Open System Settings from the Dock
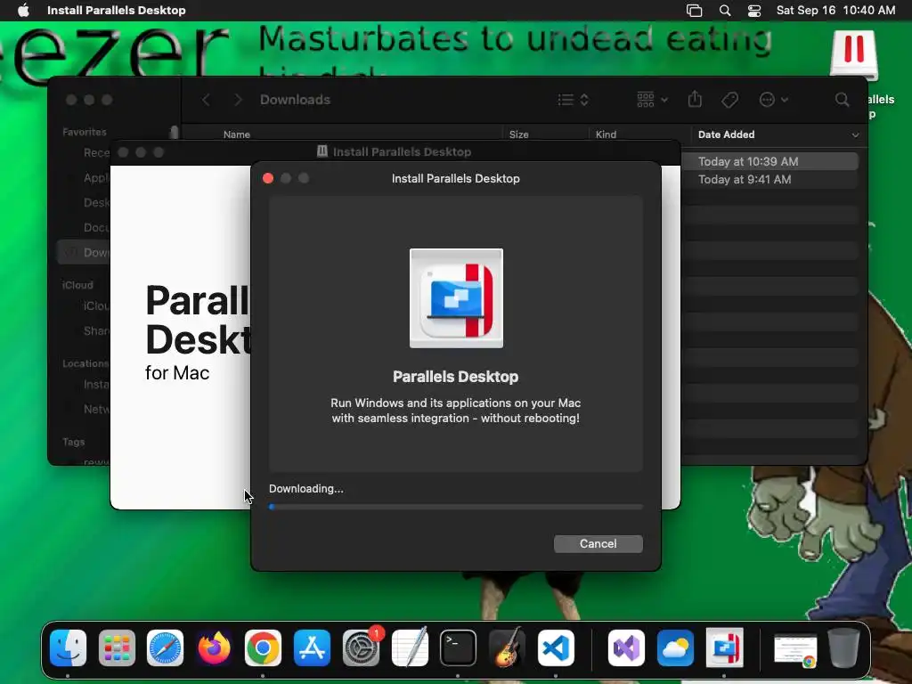The width and height of the screenshot is (912, 684). 362,648
